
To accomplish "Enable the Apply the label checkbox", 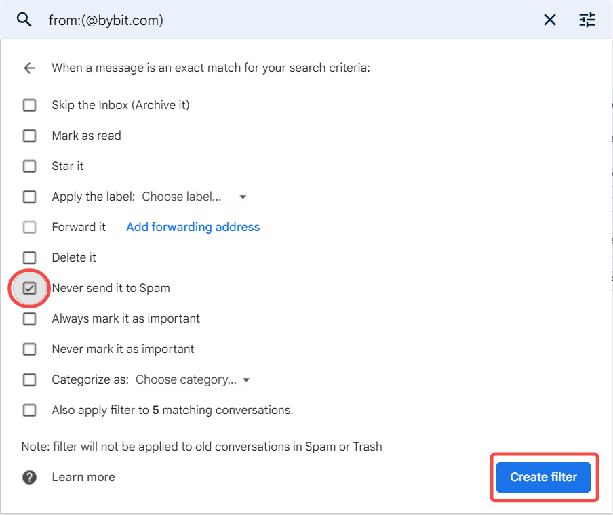I will [x=29, y=197].
